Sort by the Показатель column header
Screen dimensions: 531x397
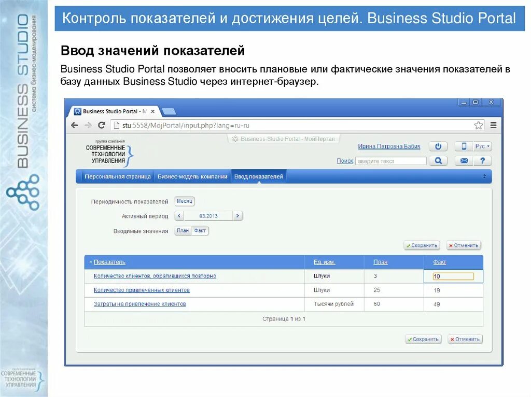tap(109, 262)
